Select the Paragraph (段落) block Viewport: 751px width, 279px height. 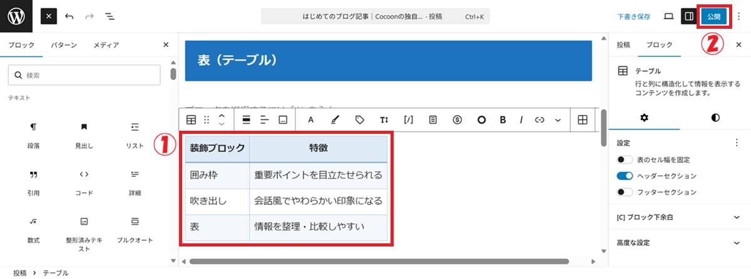(34, 134)
